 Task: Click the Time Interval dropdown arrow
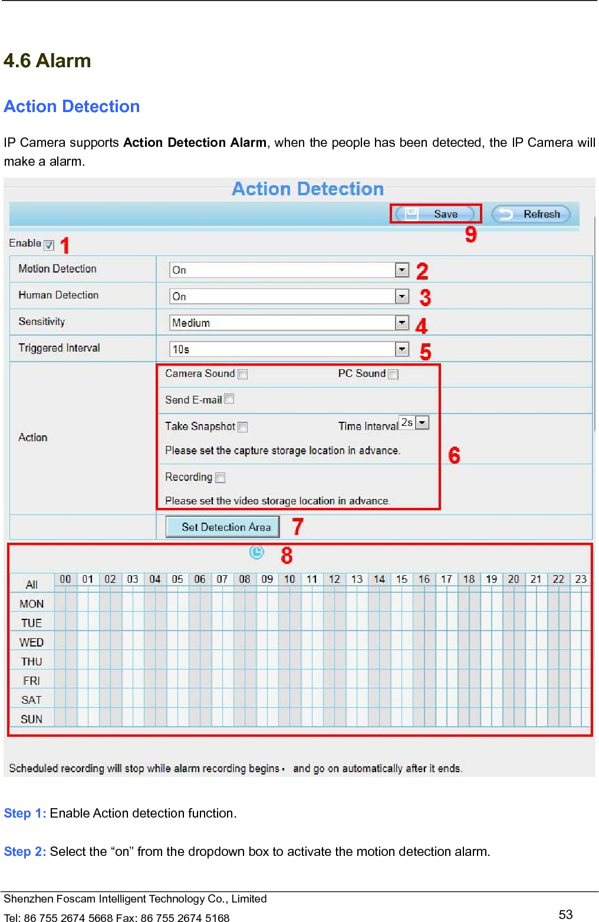coord(422,423)
